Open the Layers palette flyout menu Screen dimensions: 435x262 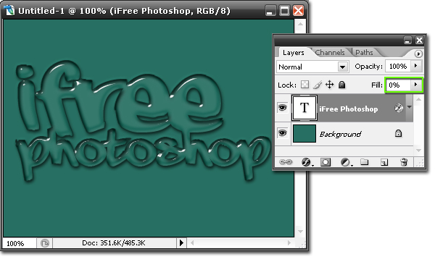(x=418, y=54)
